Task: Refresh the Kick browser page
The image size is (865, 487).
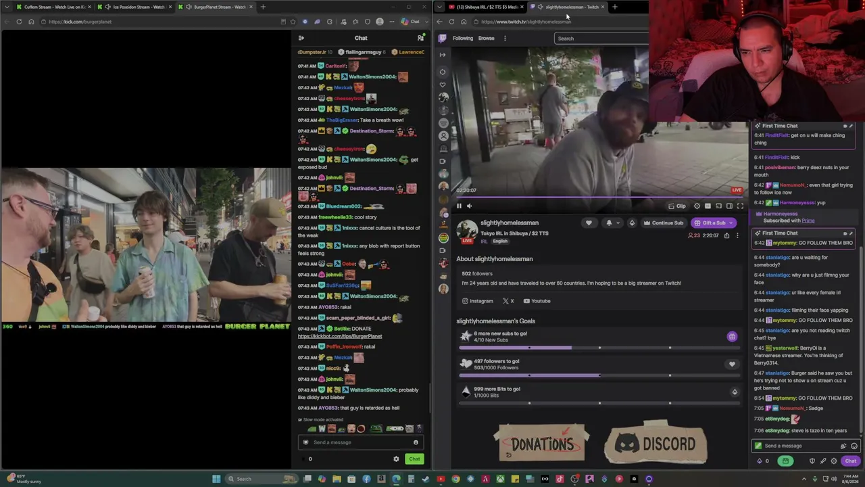Action: click(19, 22)
